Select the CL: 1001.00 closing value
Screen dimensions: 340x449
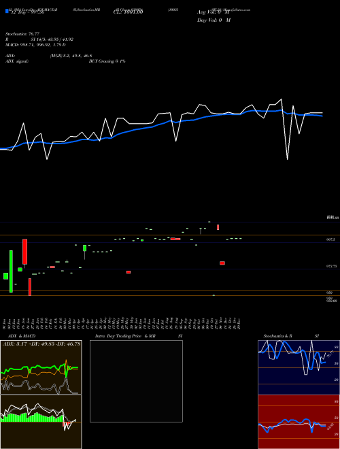[x=128, y=12]
